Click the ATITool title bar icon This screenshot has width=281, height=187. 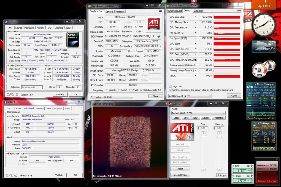coord(171,104)
